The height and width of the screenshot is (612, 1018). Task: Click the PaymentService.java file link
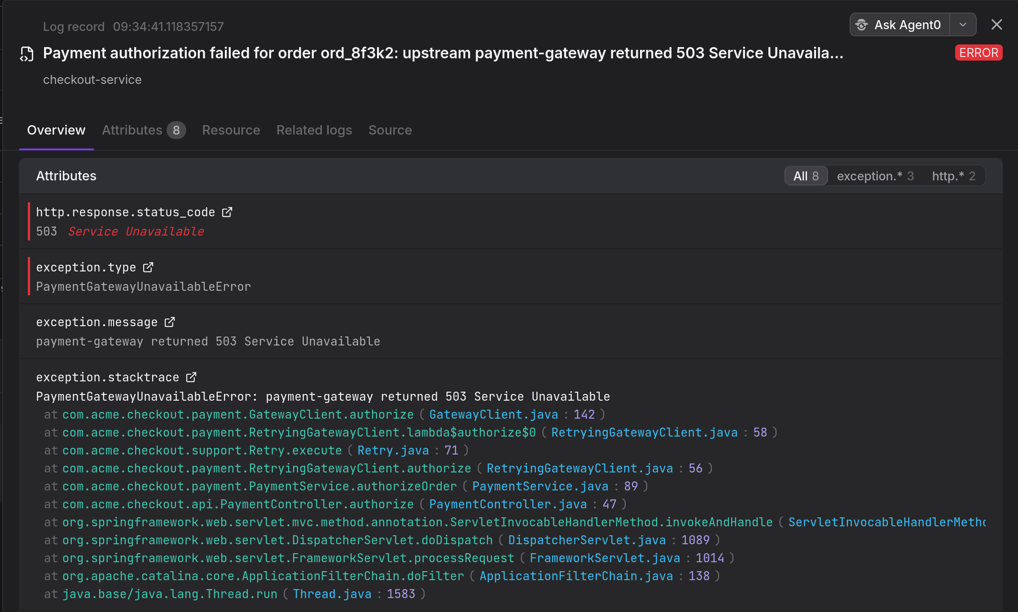pyautogui.click(x=540, y=486)
